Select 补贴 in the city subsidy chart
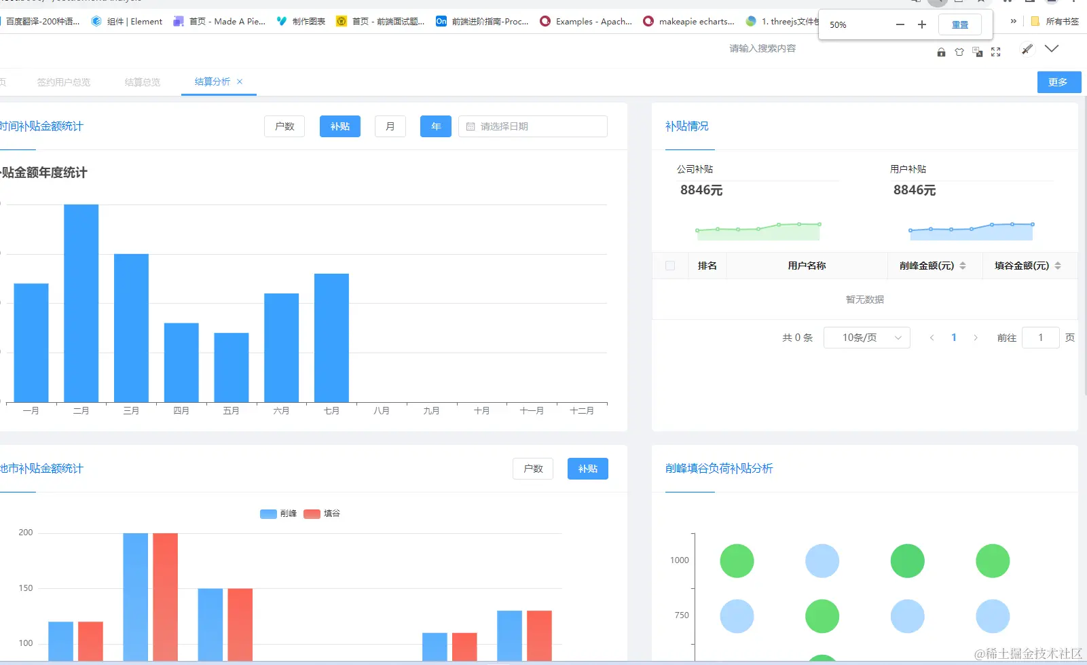The image size is (1087, 665). [x=588, y=469]
